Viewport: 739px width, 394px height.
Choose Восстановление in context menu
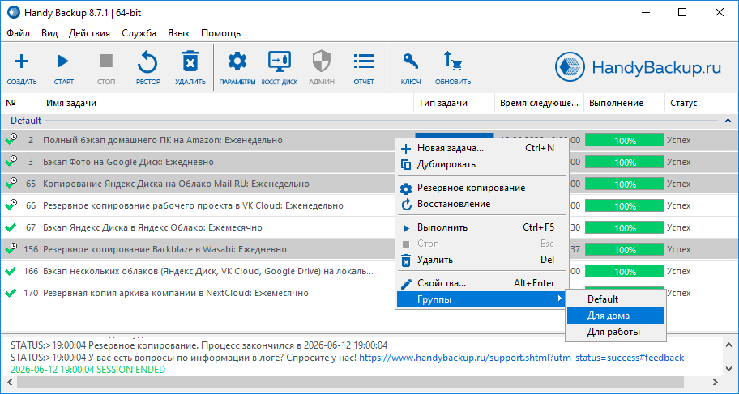481,204
